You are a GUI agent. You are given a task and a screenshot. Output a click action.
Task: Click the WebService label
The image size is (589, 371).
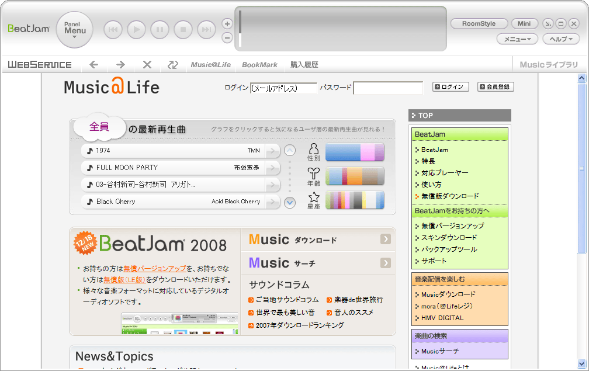tap(40, 65)
